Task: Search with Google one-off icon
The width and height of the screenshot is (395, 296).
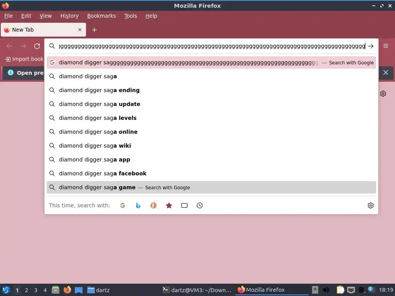Action: point(123,205)
